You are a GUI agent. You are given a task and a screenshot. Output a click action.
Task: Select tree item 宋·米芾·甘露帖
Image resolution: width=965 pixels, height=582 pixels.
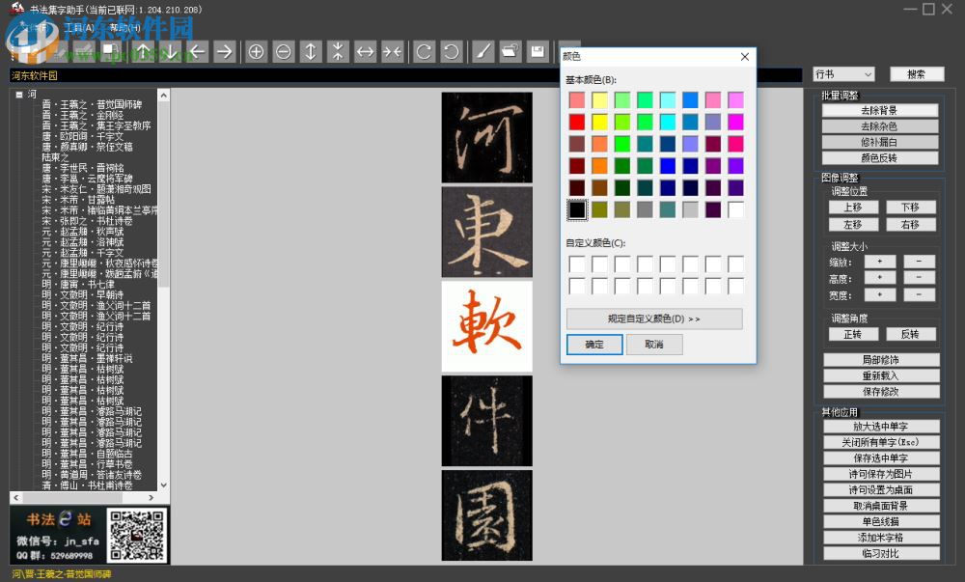tap(78, 200)
